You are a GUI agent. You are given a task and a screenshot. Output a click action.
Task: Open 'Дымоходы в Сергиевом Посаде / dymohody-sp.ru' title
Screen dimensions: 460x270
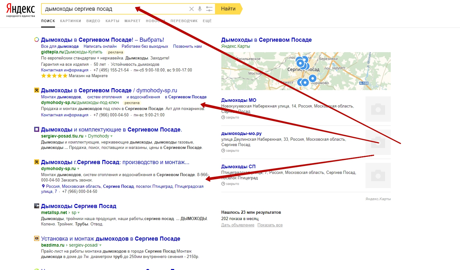[x=109, y=90]
